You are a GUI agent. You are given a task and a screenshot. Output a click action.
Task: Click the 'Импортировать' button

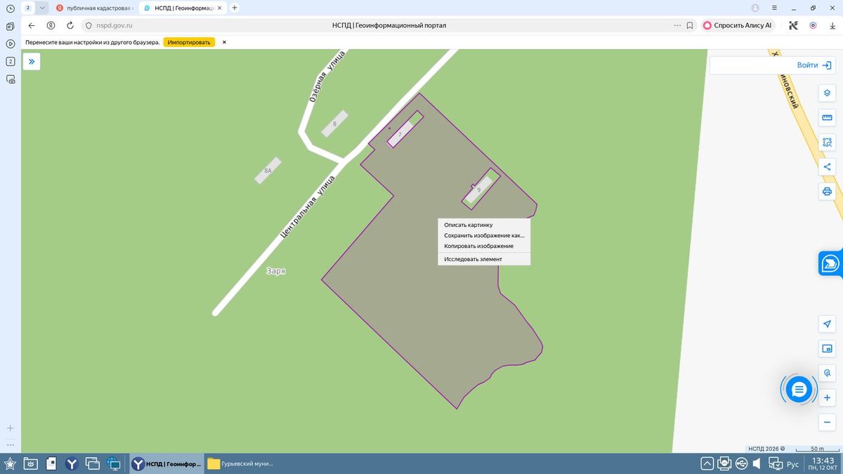189,42
